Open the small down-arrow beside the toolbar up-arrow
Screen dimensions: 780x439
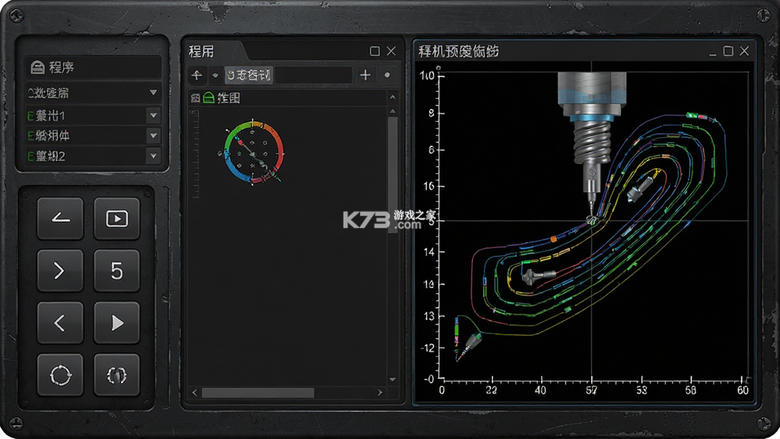[x=215, y=75]
